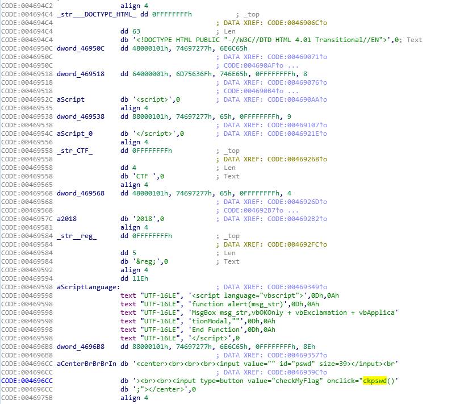Image resolution: width=460 pixels, height=404 pixels.
Task: Follow the xref CODE:0046906C
Action: coord(297,23)
